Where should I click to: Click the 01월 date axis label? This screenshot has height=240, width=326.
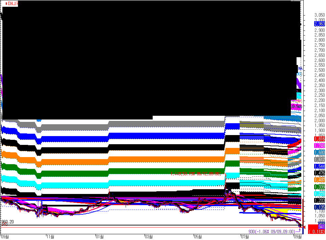[99, 236]
